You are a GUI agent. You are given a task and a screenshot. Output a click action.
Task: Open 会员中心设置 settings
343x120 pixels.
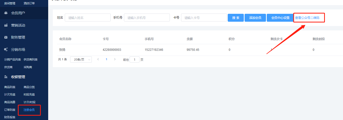[x=280, y=18]
